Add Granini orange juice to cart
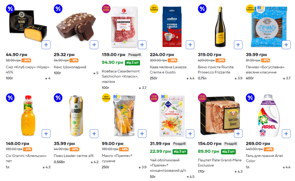Image resolution: width=295 pixels, height=181 pixels. coord(46,134)
